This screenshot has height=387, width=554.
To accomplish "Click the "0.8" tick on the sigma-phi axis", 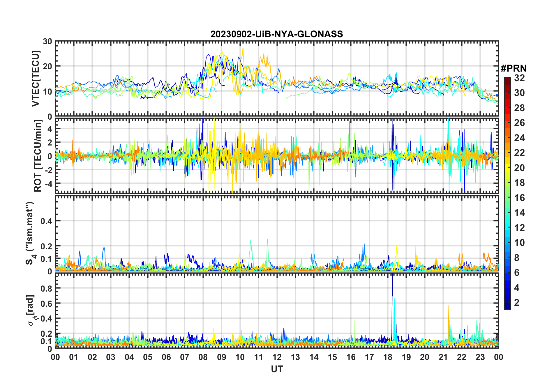I will point(47,288).
